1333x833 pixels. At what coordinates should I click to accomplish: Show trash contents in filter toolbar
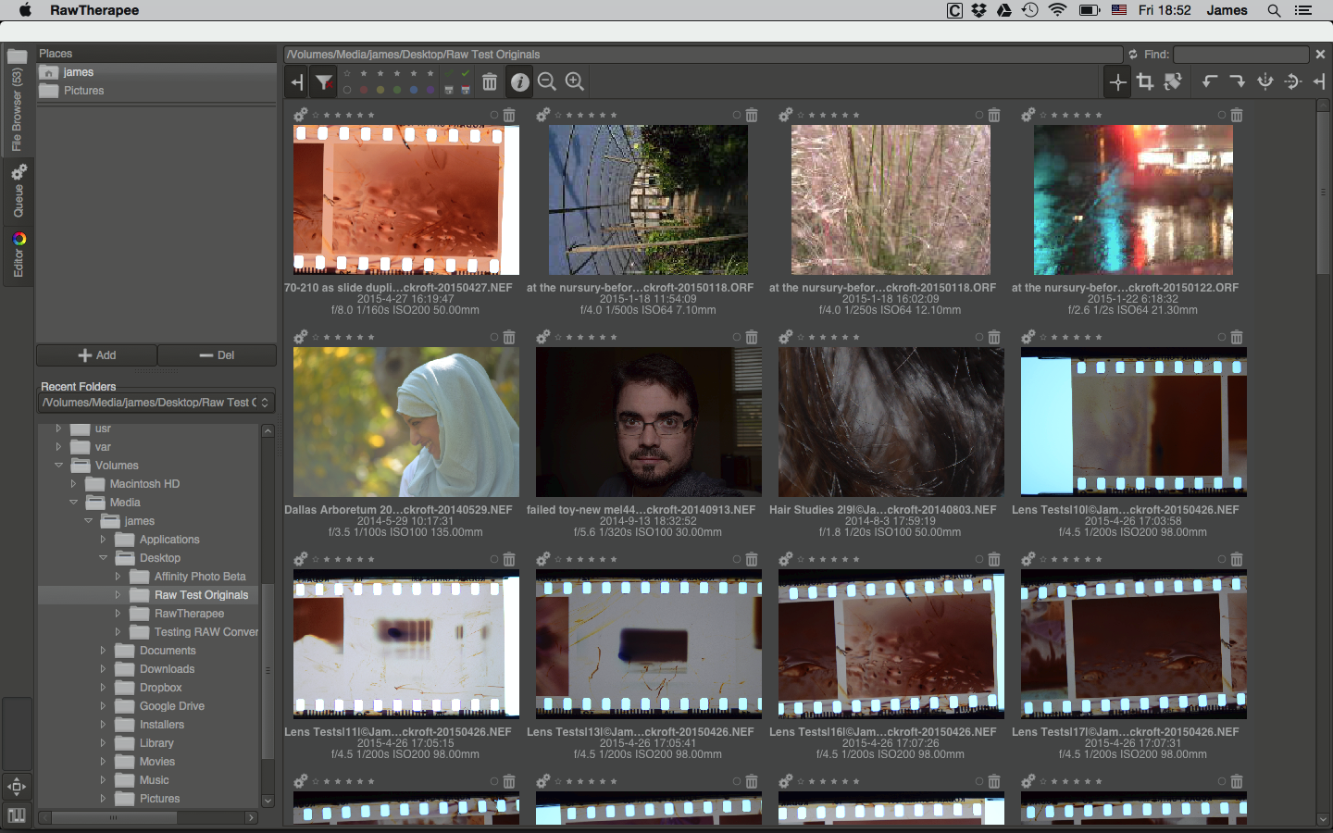(x=490, y=82)
